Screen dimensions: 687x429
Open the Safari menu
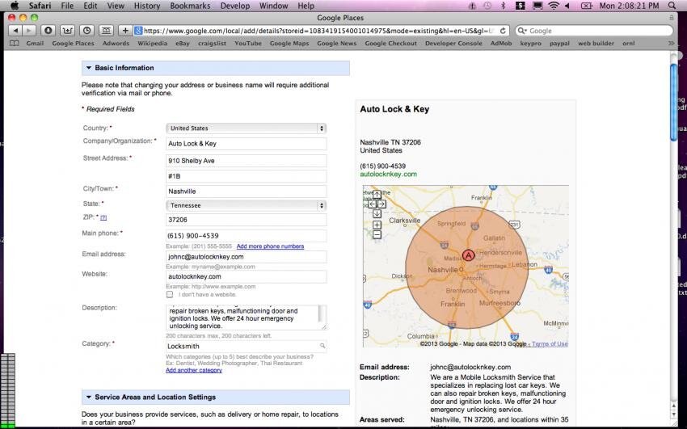[40, 6]
